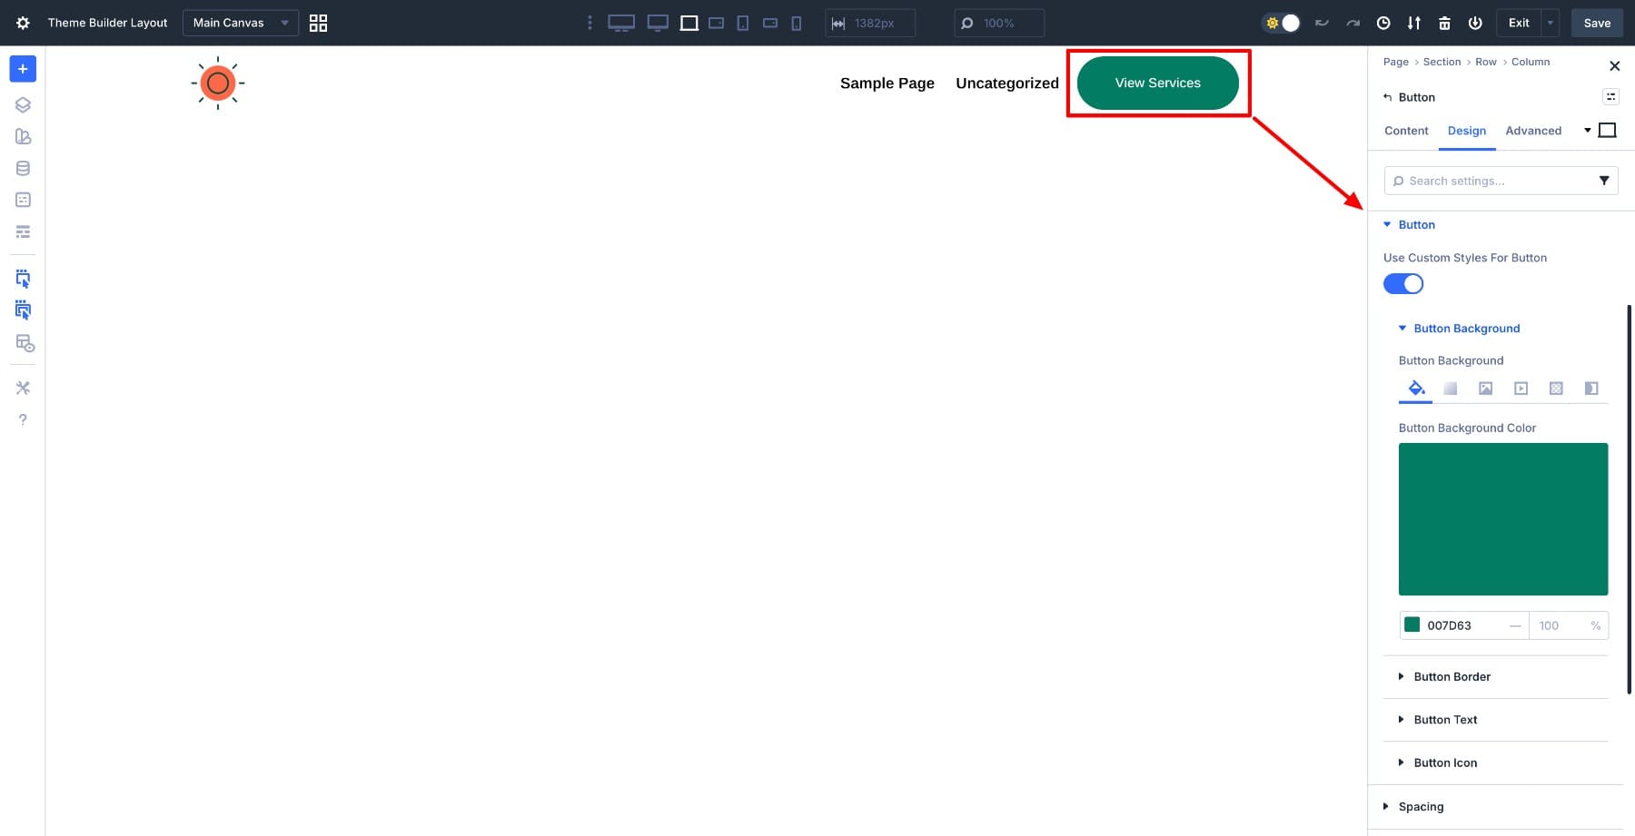The height and width of the screenshot is (836, 1635).
Task: Select the gradient background type icon
Action: point(1450,388)
